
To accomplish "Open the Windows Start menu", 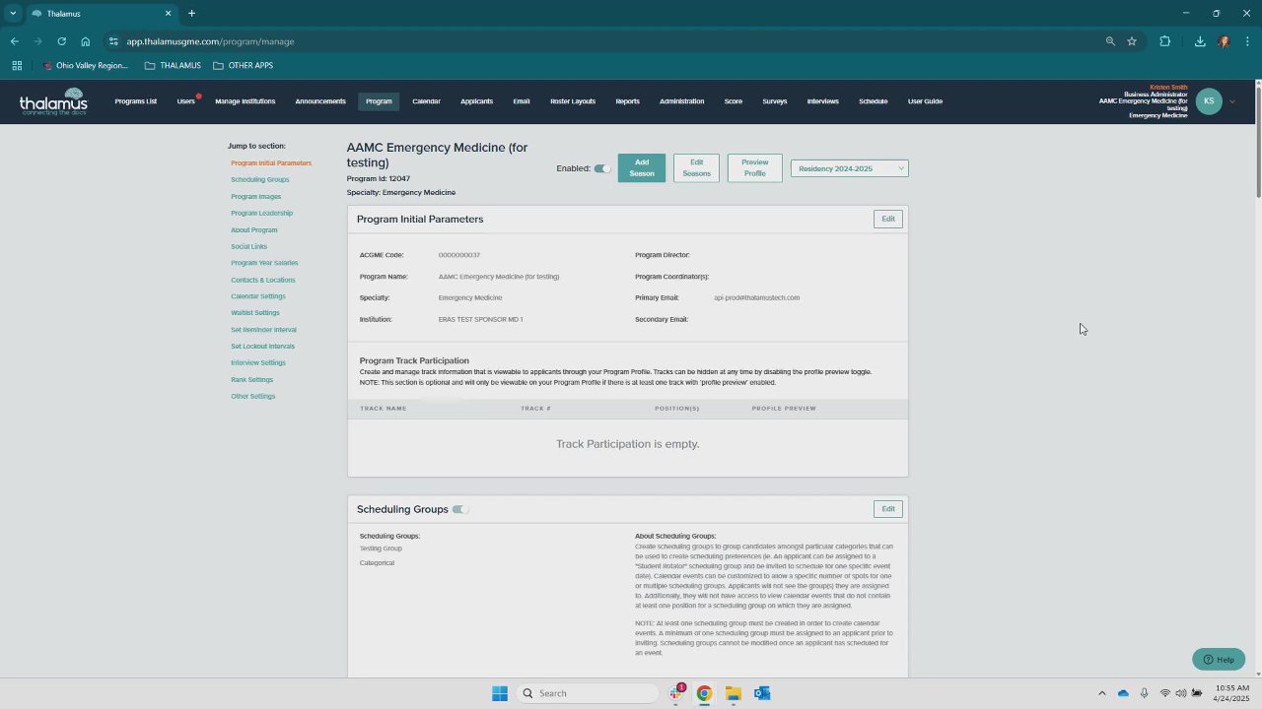I will coord(500,693).
